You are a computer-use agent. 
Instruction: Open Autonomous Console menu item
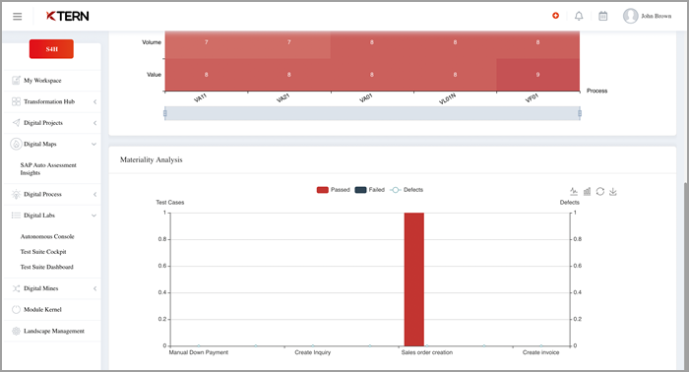(x=47, y=236)
